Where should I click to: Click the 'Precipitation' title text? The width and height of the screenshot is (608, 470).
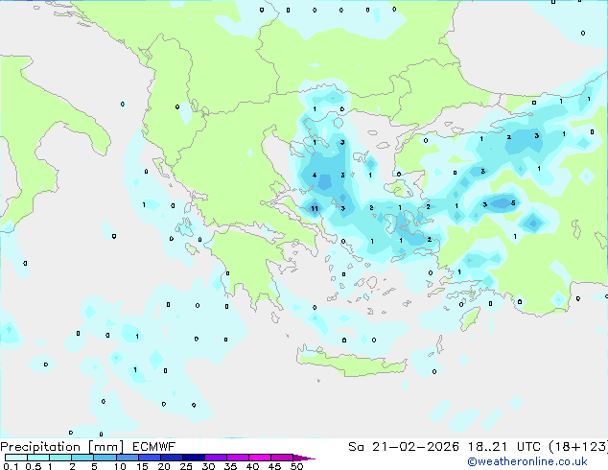(x=40, y=447)
